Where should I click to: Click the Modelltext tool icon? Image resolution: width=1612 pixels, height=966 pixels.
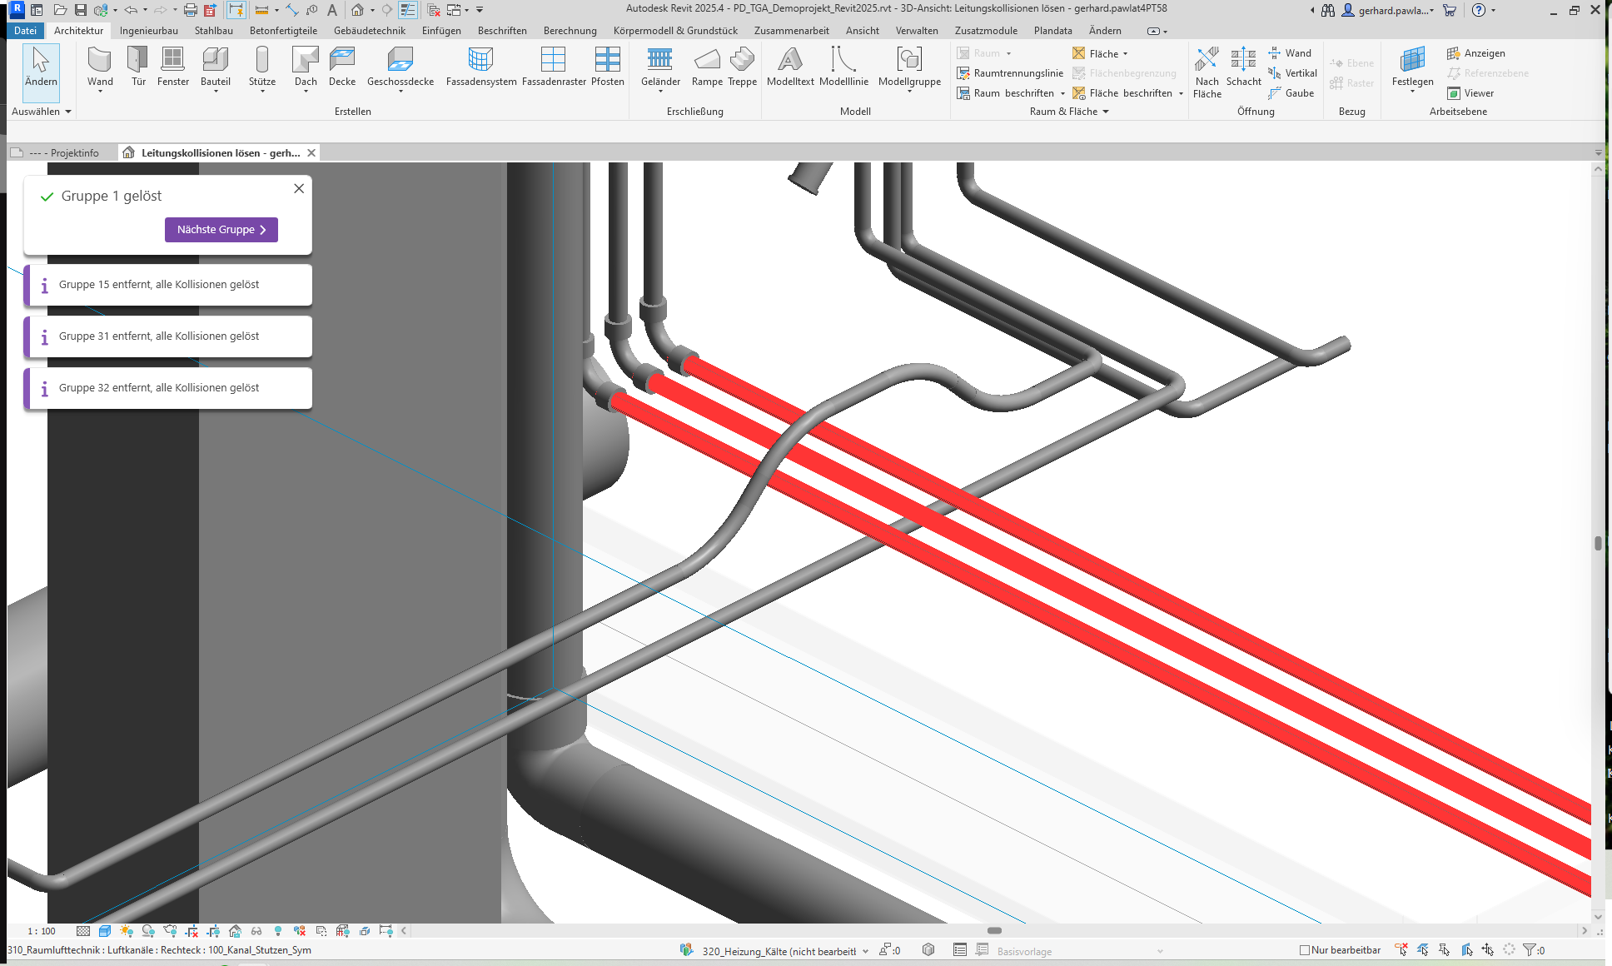coord(789,60)
